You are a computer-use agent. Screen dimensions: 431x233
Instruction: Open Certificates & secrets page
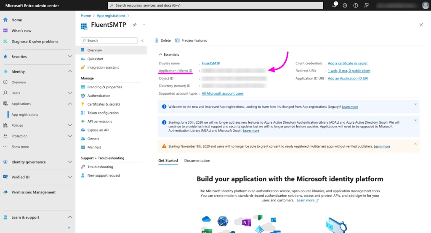(104, 104)
